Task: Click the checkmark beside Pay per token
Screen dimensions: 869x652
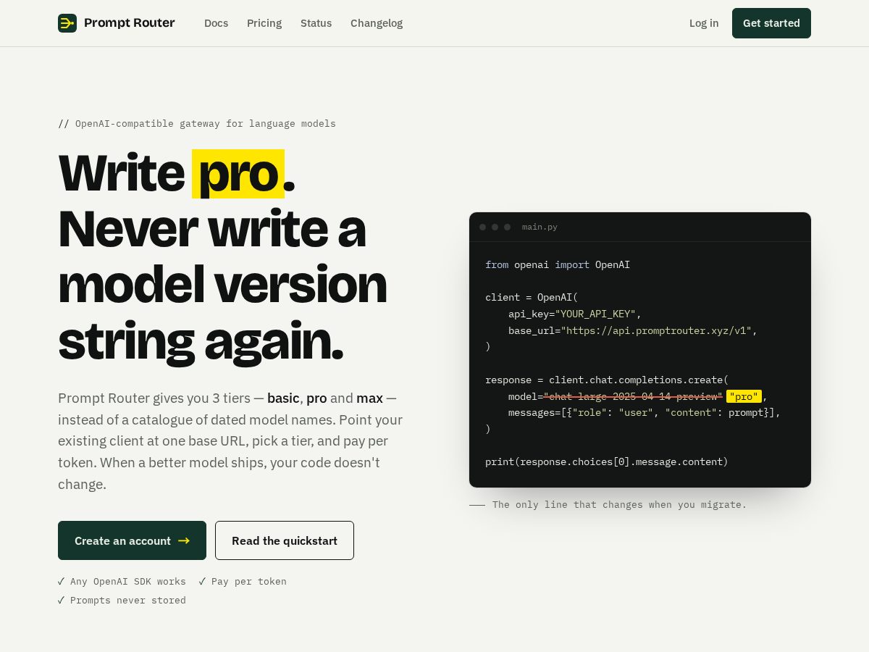Action: [203, 581]
